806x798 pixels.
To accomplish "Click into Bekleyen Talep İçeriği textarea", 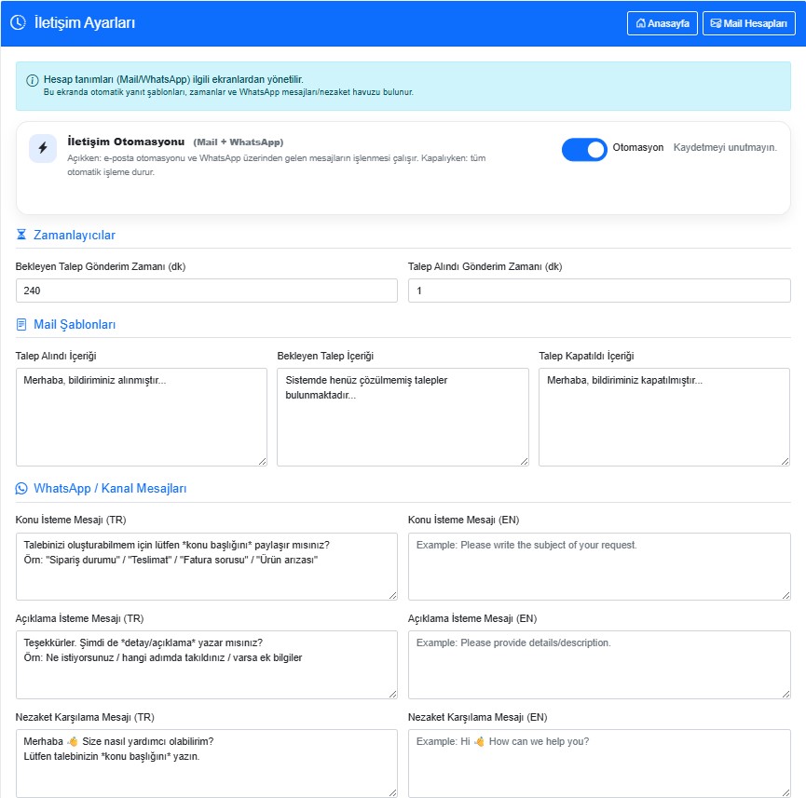I will pos(403,416).
